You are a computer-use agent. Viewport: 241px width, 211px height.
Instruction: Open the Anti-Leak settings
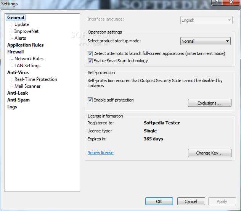(x=18, y=93)
